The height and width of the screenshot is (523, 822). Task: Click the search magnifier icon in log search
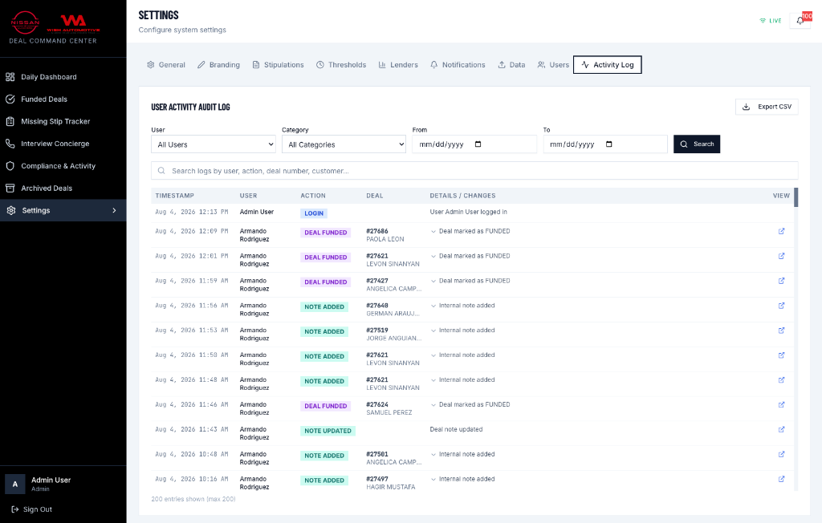161,171
